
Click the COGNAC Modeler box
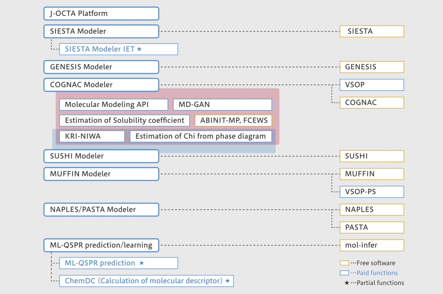tap(101, 85)
